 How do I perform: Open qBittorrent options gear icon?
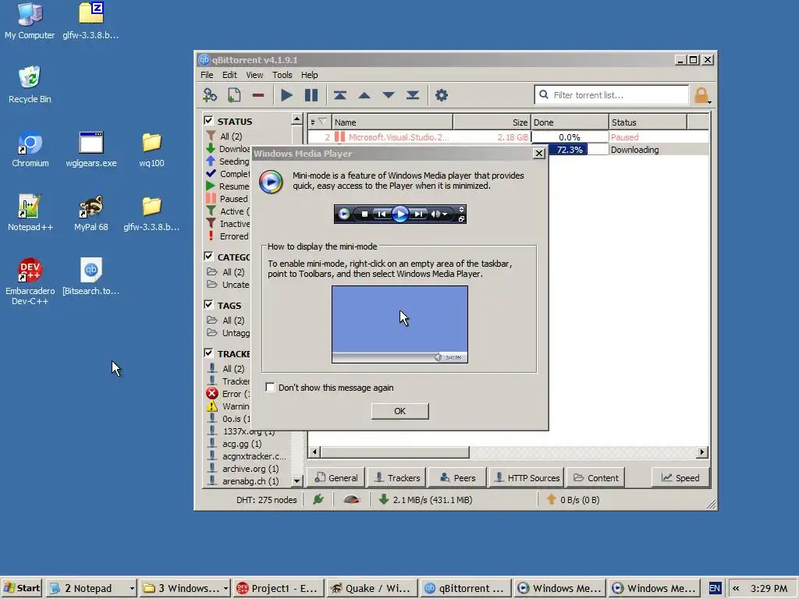(x=442, y=95)
